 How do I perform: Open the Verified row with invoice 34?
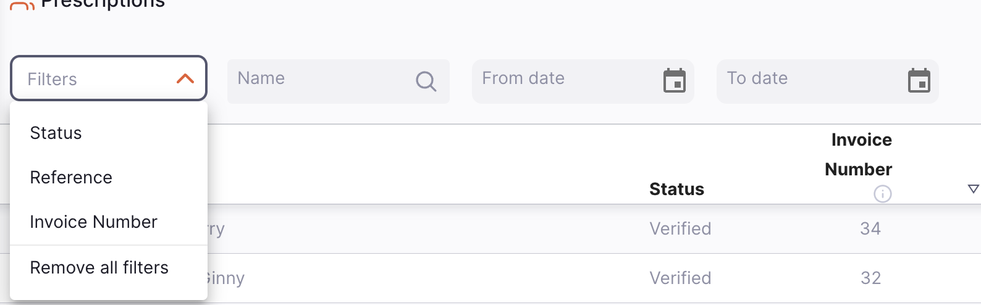(680, 229)
